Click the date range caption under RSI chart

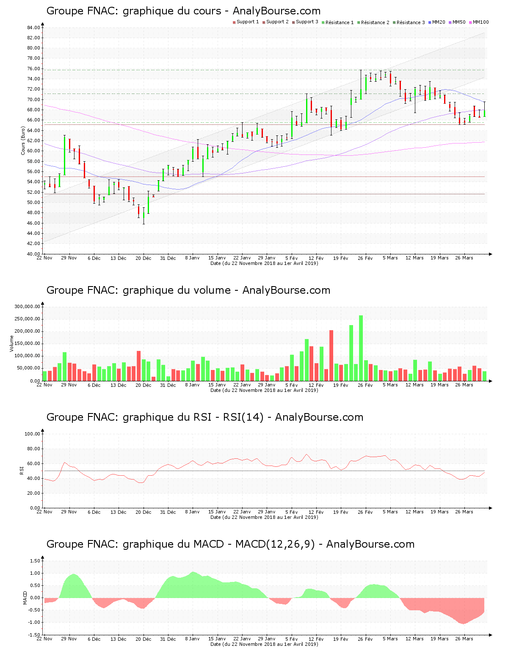coord(264,517)
